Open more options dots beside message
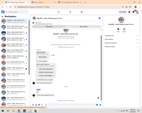 tap(56, 55)
